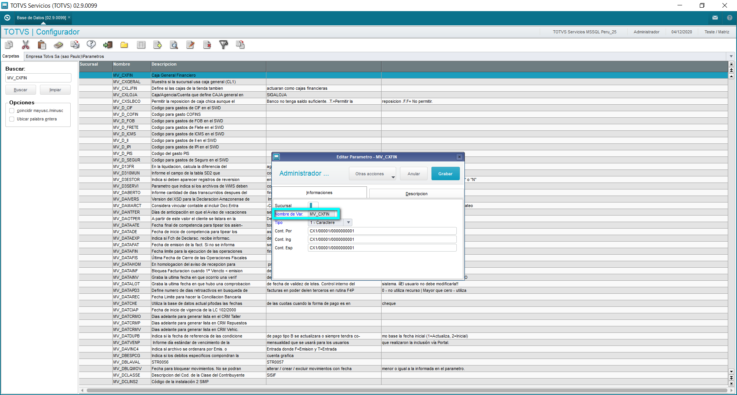The image size is (737, 395).
Task: Select the MV_CXGERAL row
Action: 403,82
